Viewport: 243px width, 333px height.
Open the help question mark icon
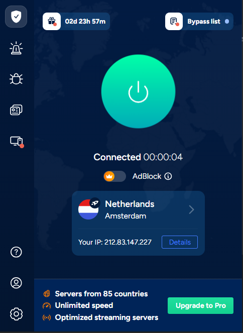point(16,252)
